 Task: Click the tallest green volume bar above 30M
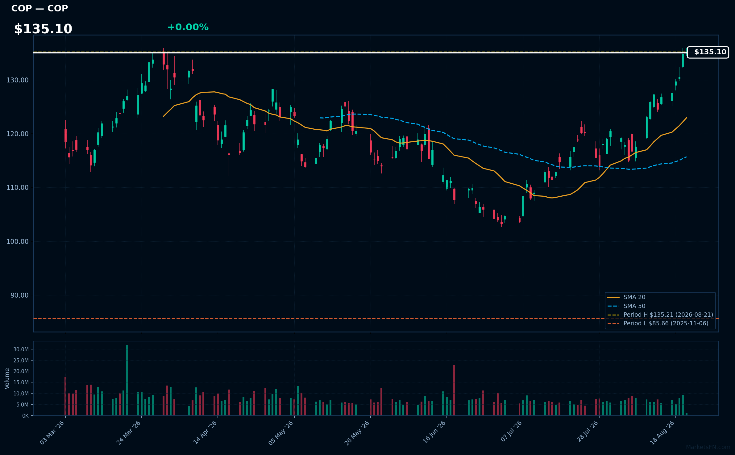click(x=127, y=380)
